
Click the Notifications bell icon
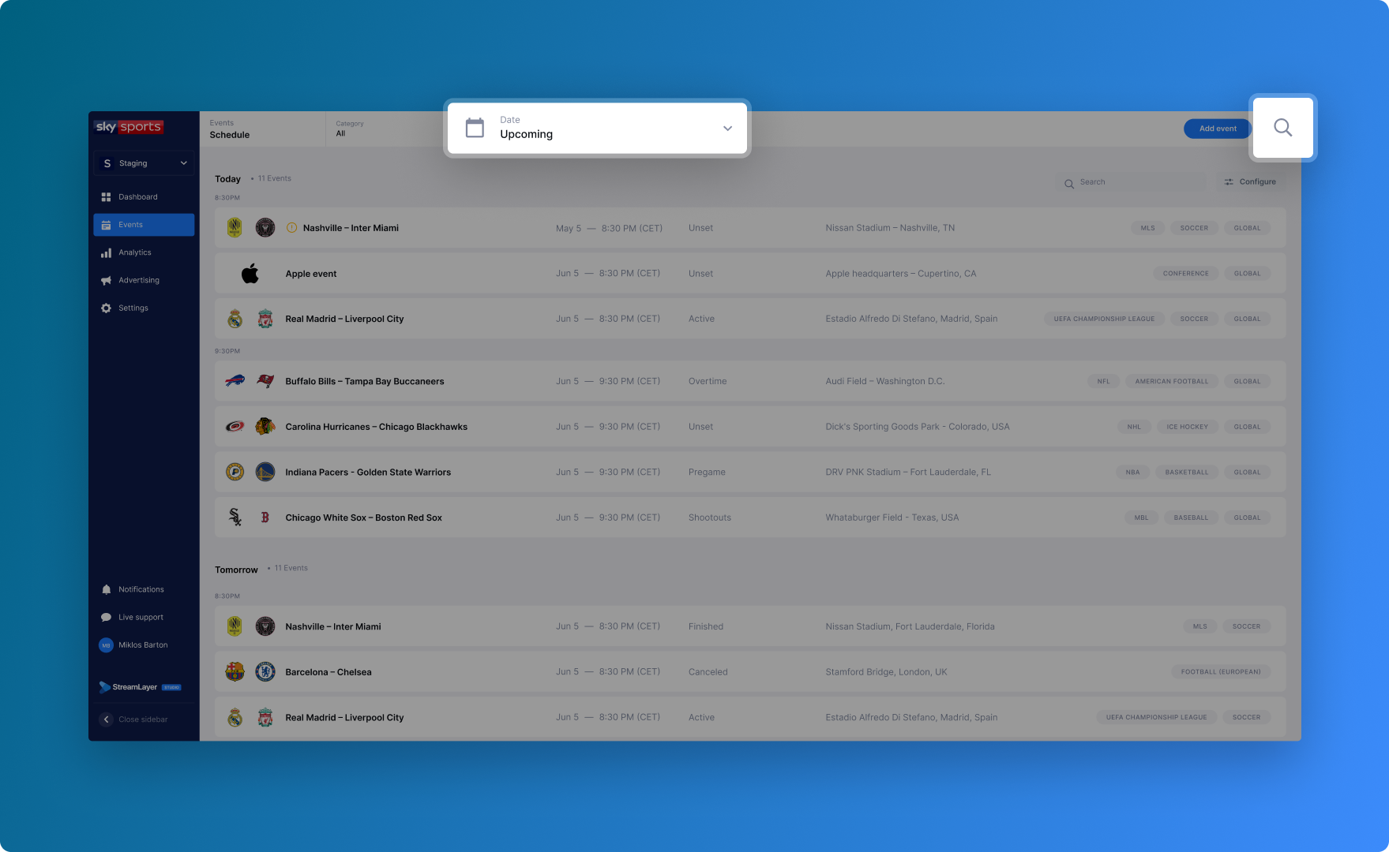point(106,589)
